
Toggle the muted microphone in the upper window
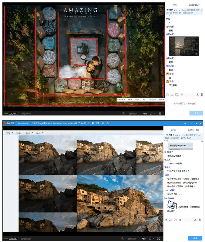(123, 114)
